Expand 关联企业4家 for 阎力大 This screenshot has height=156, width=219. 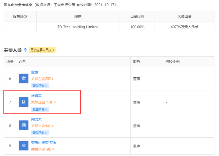tap(42, 126)
